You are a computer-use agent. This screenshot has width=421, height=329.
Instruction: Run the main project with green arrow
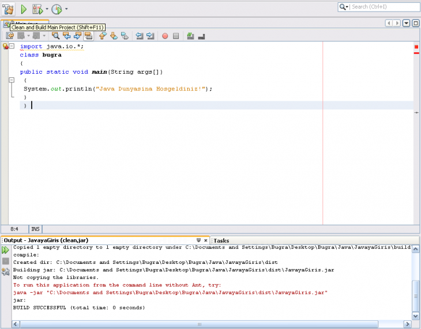(24, 10)
